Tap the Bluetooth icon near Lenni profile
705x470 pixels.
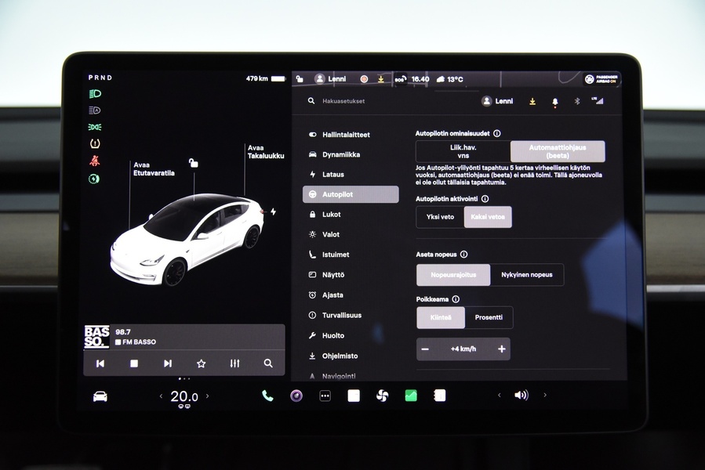pos(577,102)
